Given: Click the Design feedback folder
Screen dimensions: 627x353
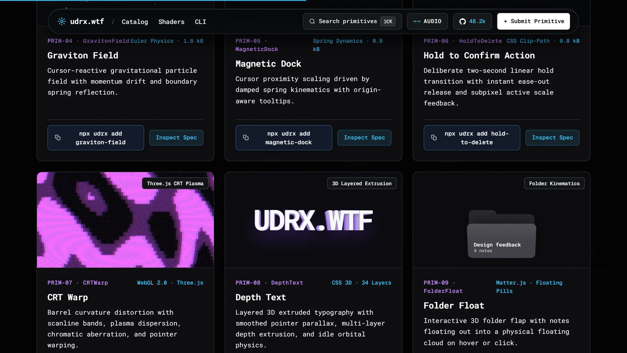Looking at the screenshot, I should click(501, 234).
